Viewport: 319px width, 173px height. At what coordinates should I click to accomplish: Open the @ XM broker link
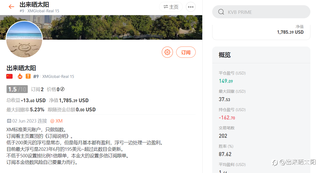tap(56, 121)
